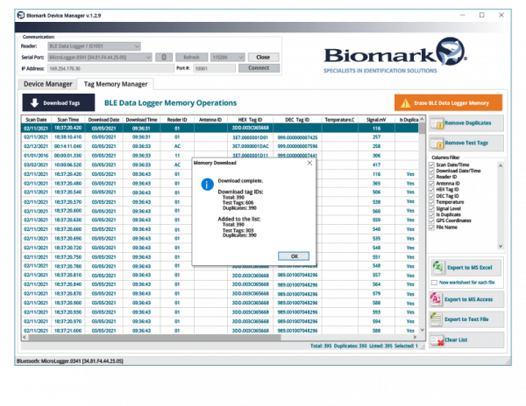The width and height of the screenshot is (526, 406).
Task: Toggle the Download Date/Time column checkbox
Action: point(431,171)
